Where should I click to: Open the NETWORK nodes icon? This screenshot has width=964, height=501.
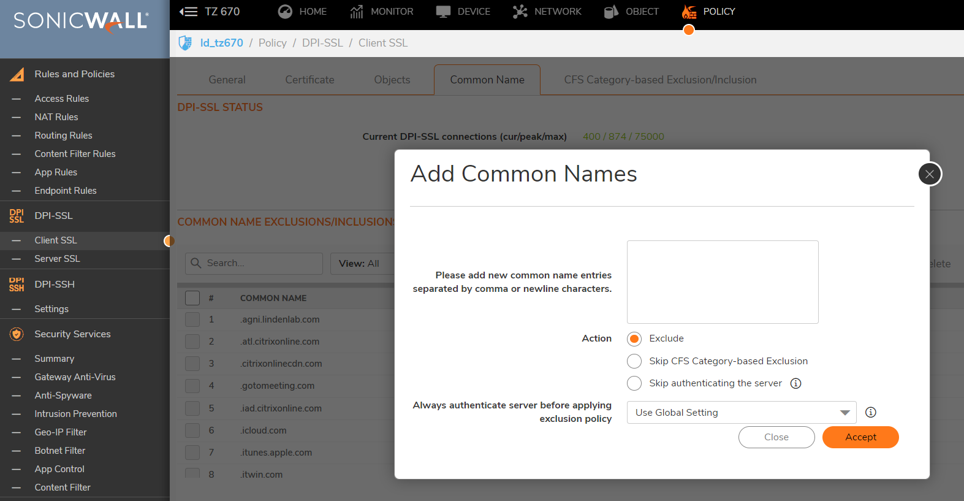[x=520, y=12]
